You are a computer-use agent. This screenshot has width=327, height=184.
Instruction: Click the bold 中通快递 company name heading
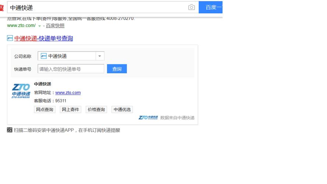43,84
